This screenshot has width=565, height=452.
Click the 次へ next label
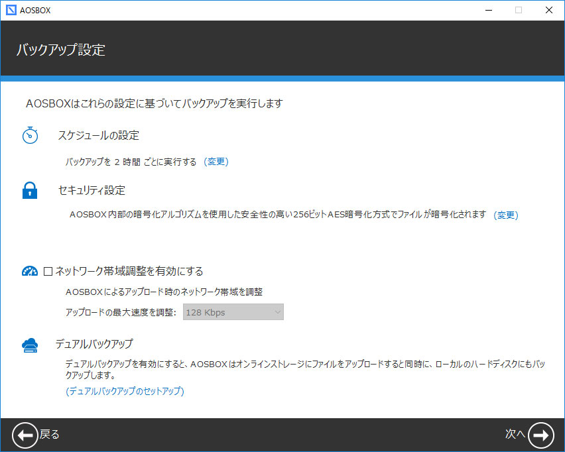tap(515, 434)
